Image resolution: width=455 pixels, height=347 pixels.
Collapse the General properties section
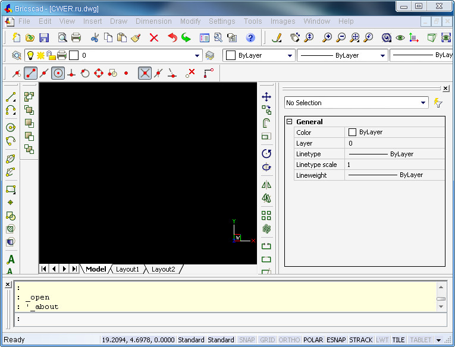[x=290, y=122]
